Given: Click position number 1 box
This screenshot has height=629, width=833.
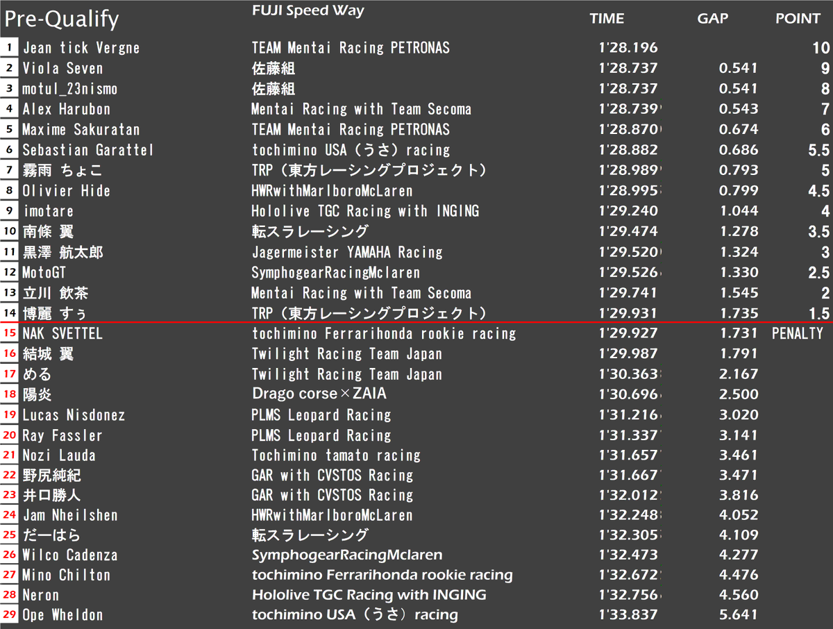Looking at the screenshot, I should pos(9,48).
